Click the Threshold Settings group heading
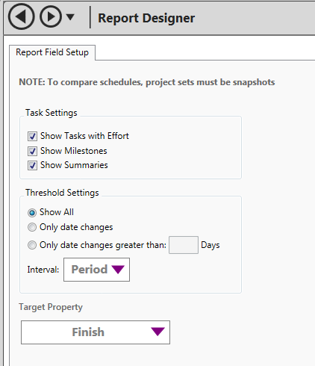 tap(62, 193)
